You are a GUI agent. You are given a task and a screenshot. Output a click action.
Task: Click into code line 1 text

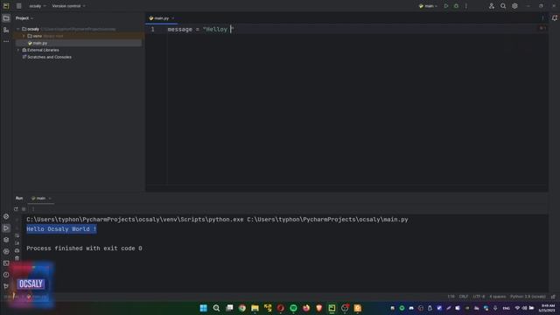click(x=200, y=29)
